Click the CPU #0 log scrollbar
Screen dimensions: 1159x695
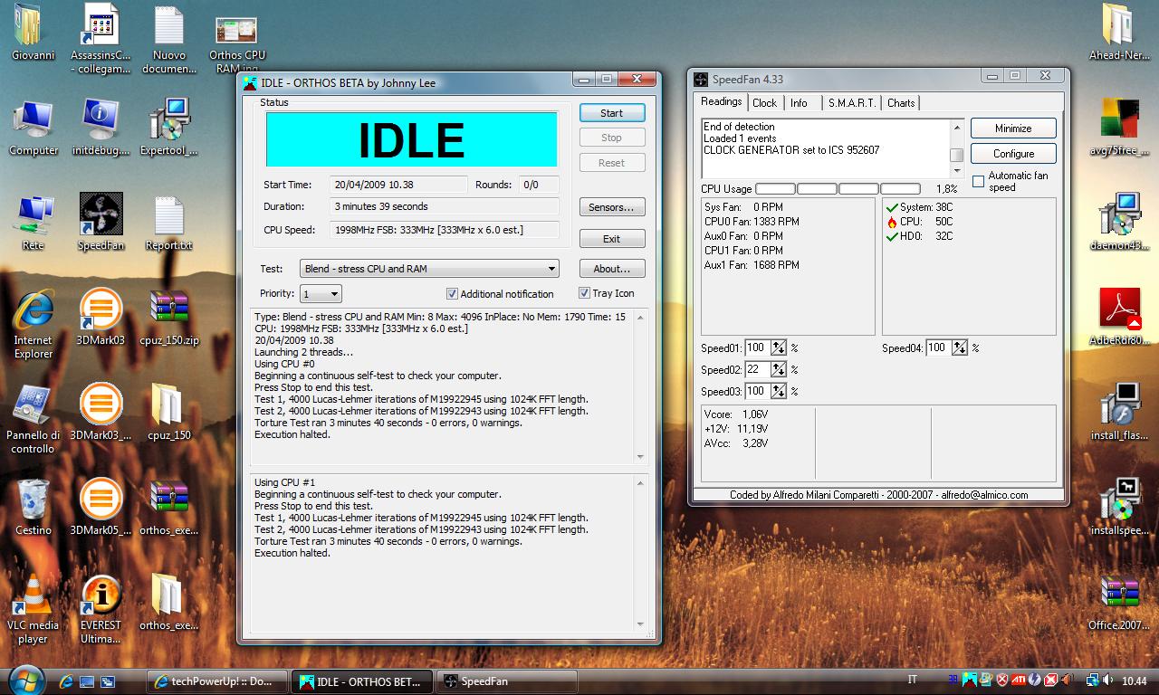point(641,386)
